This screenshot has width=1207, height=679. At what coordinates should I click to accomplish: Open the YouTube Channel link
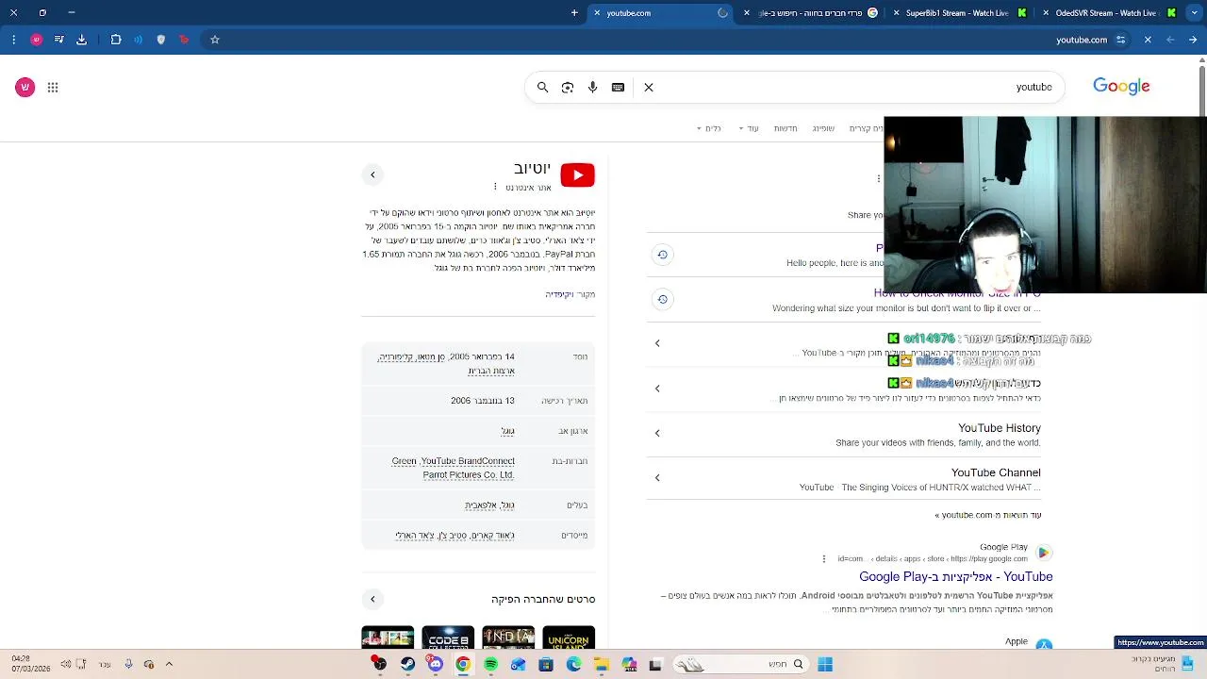point(996,472)
